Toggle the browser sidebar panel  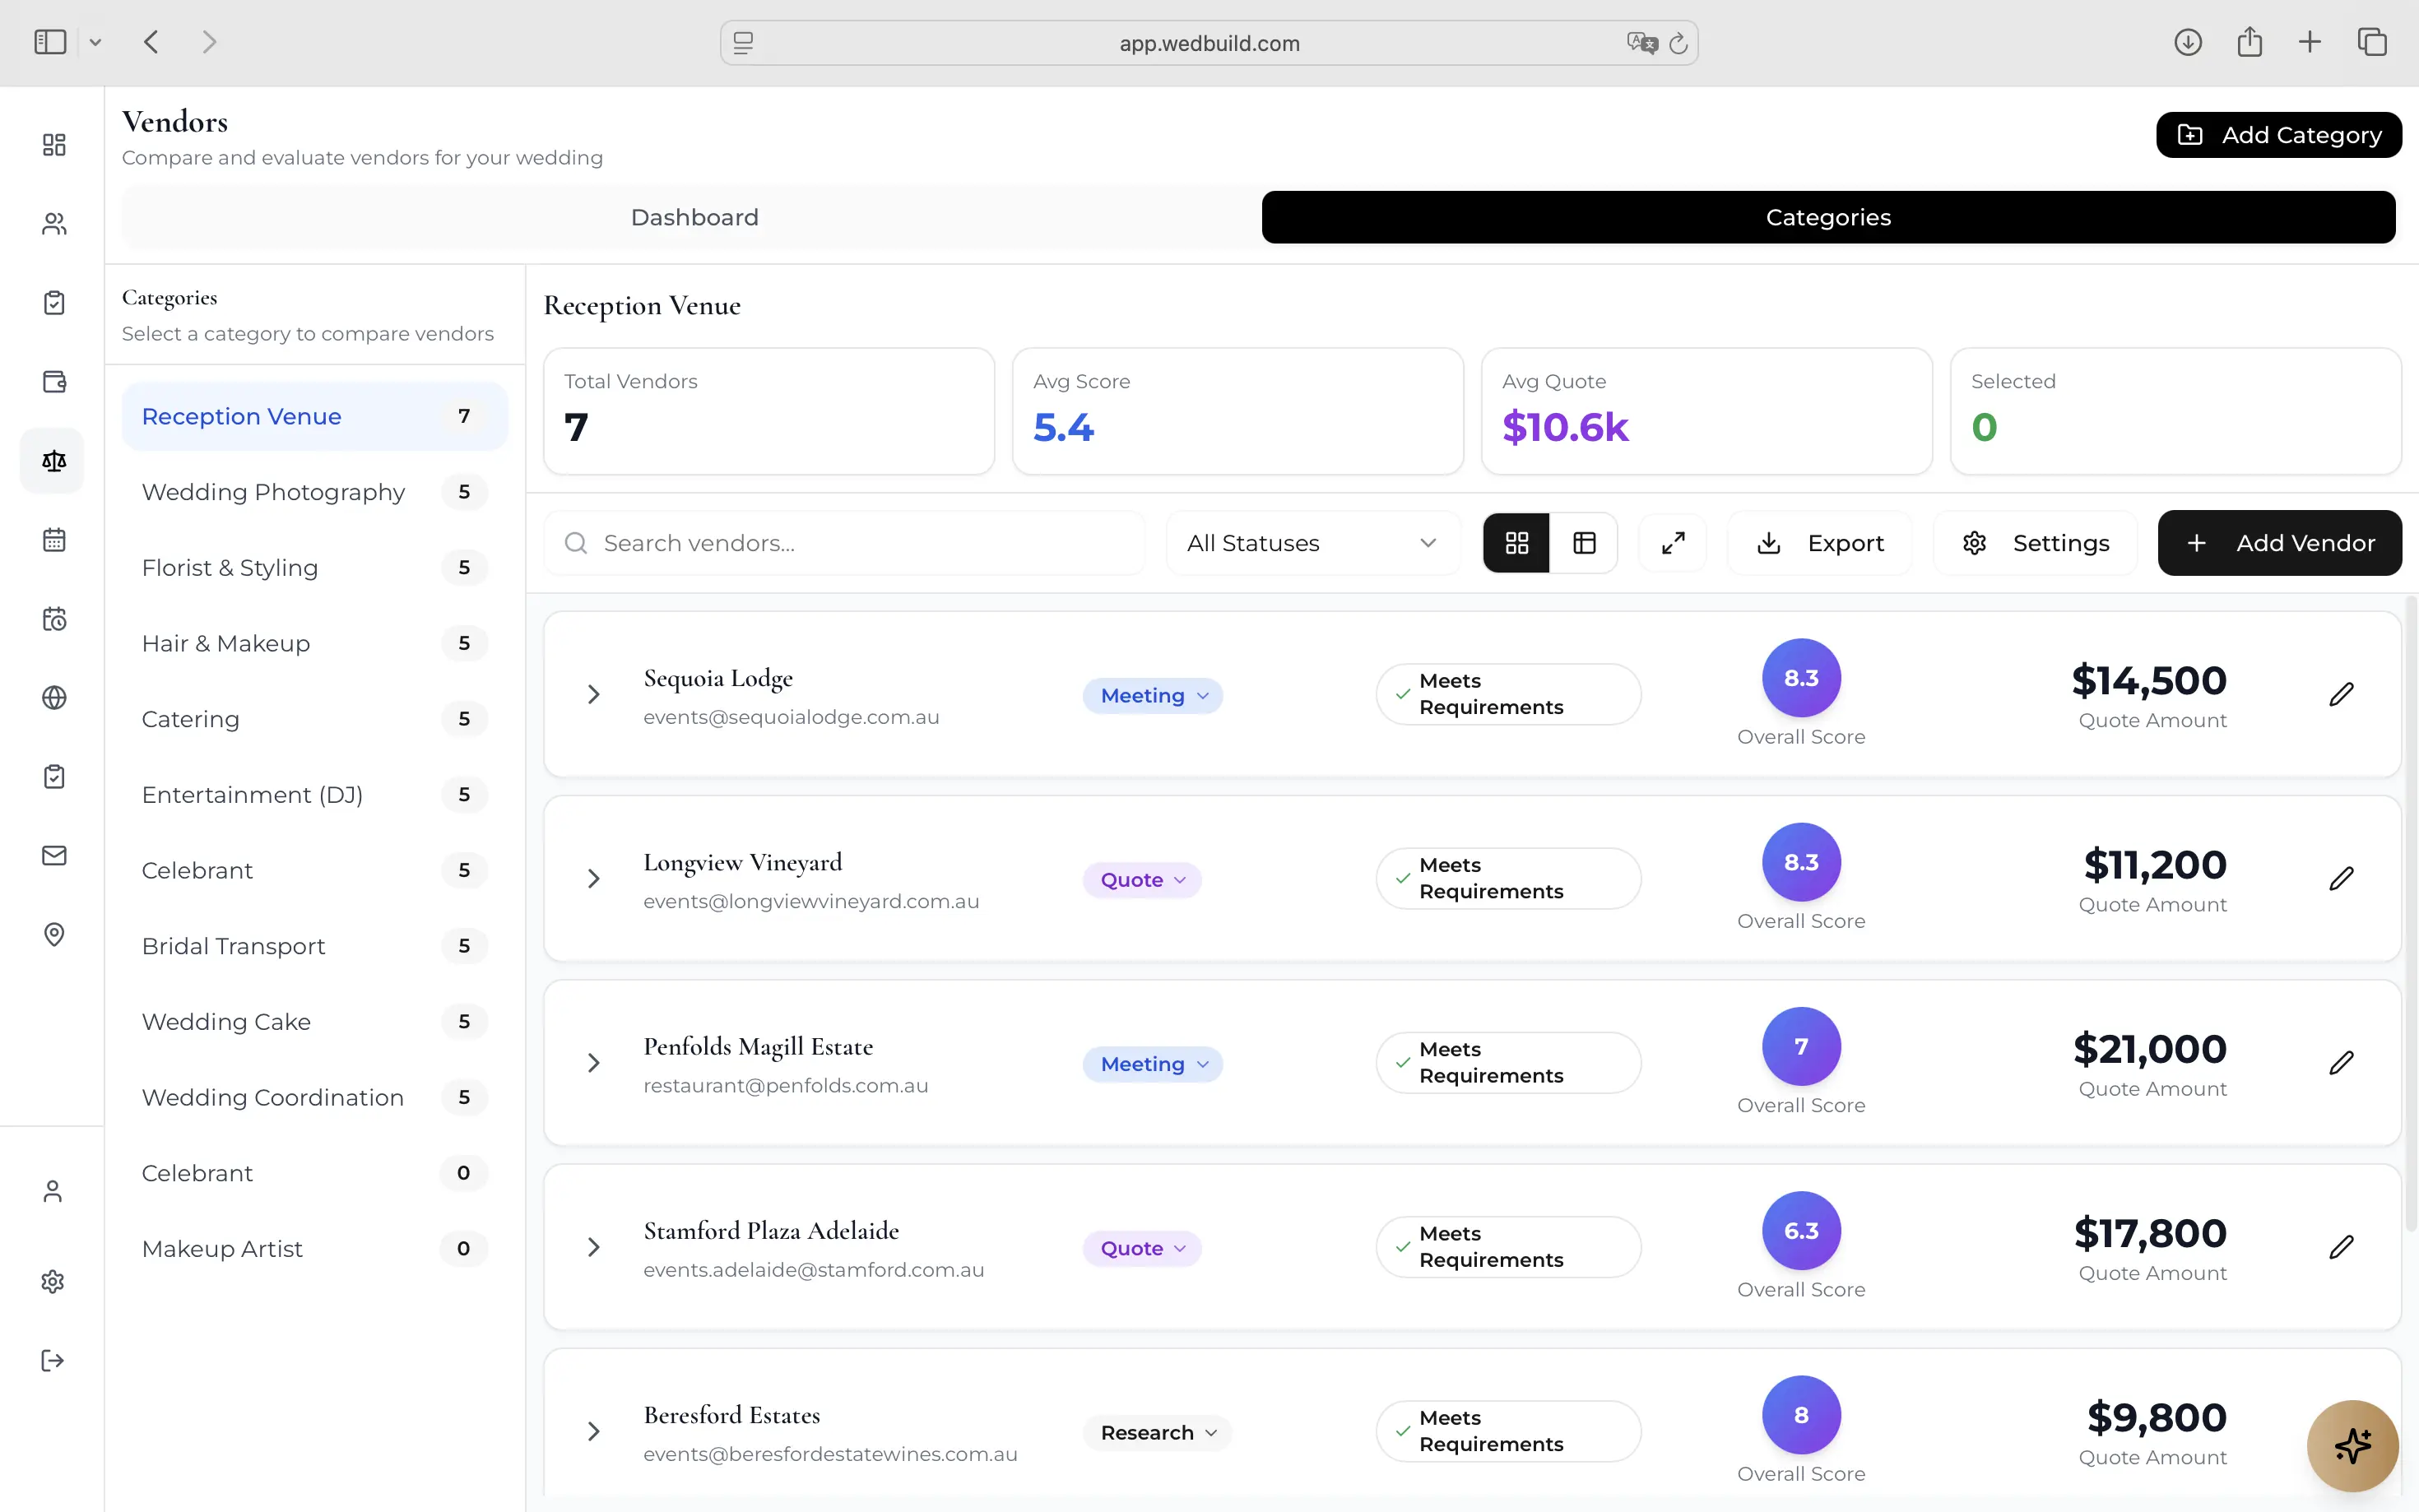click(x=50, y=42)
